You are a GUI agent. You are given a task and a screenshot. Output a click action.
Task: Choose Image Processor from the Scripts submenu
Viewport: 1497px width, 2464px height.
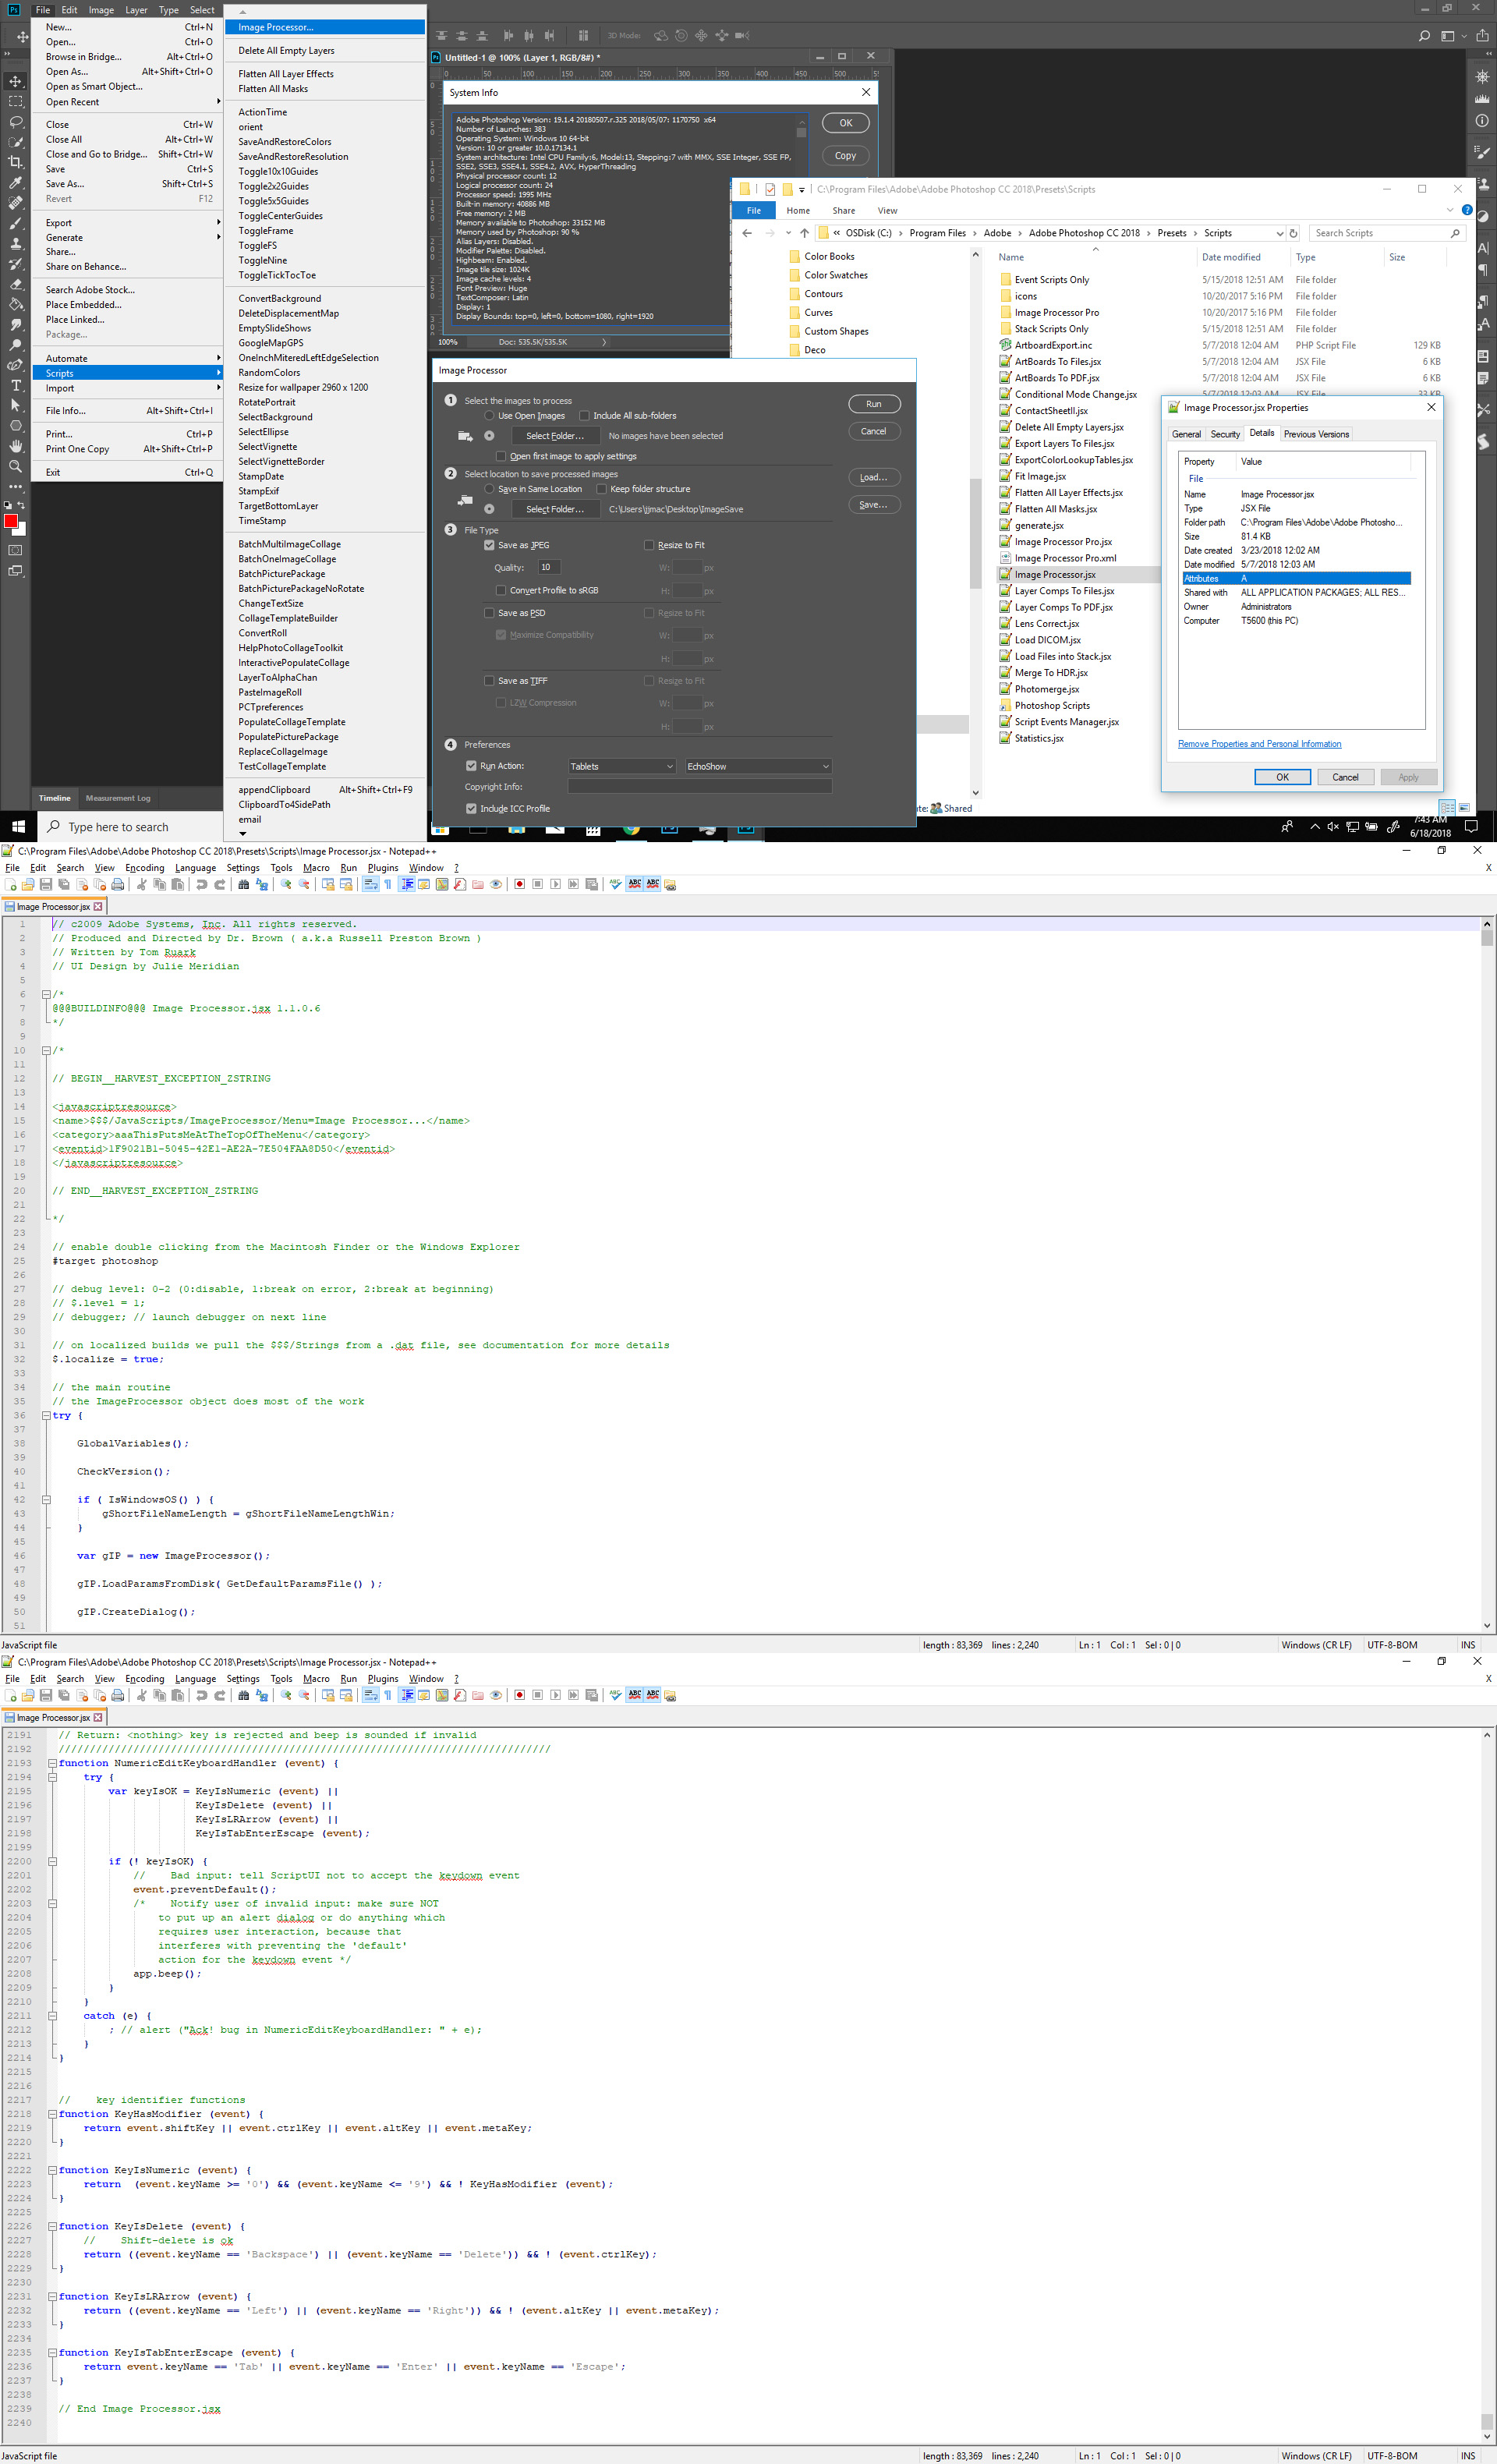click(277, 27)
